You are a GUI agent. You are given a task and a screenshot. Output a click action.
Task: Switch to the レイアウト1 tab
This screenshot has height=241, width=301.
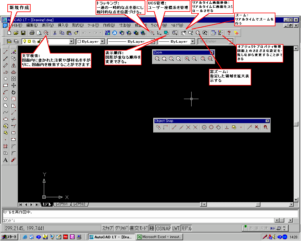click(61, 204)
